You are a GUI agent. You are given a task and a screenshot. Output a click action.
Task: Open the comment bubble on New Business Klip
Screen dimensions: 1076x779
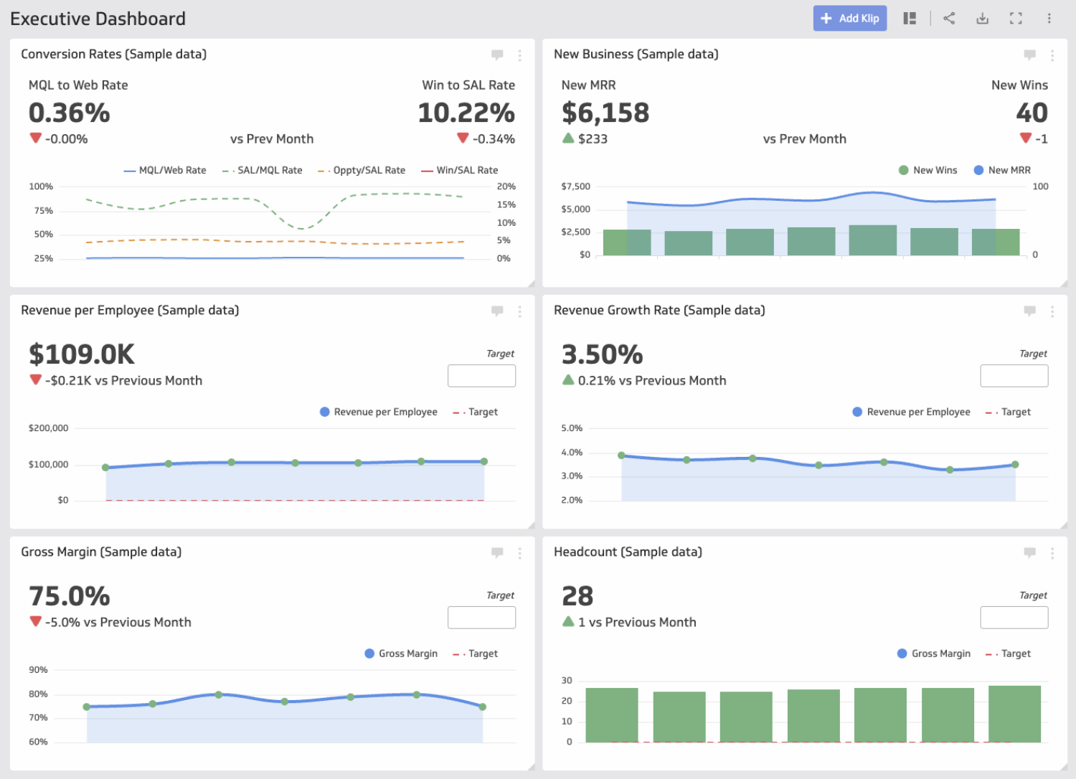click(x=1029, y=55)
